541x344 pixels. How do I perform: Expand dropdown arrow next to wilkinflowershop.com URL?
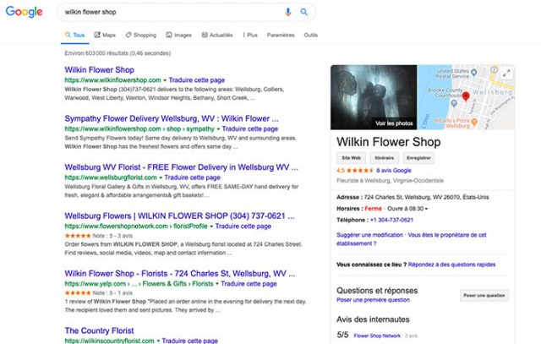click(165, 80)
